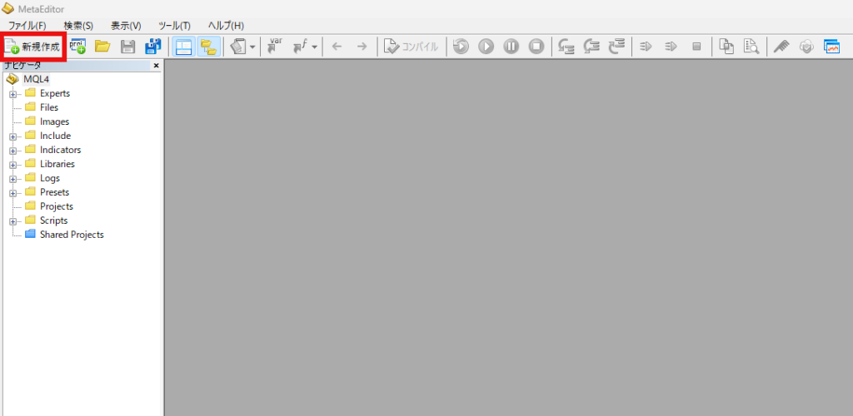Open the 検索(S) menu
853x416 pixels.
[78, 26]
